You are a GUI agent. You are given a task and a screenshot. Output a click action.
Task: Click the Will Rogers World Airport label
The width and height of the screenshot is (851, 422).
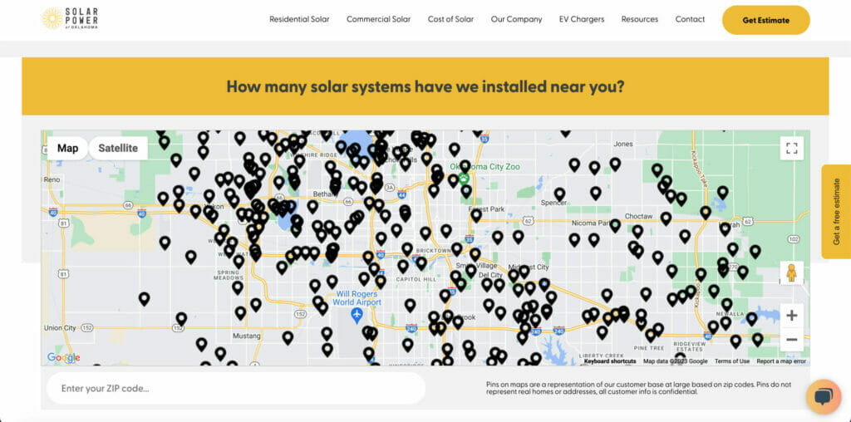click(357, 297)
